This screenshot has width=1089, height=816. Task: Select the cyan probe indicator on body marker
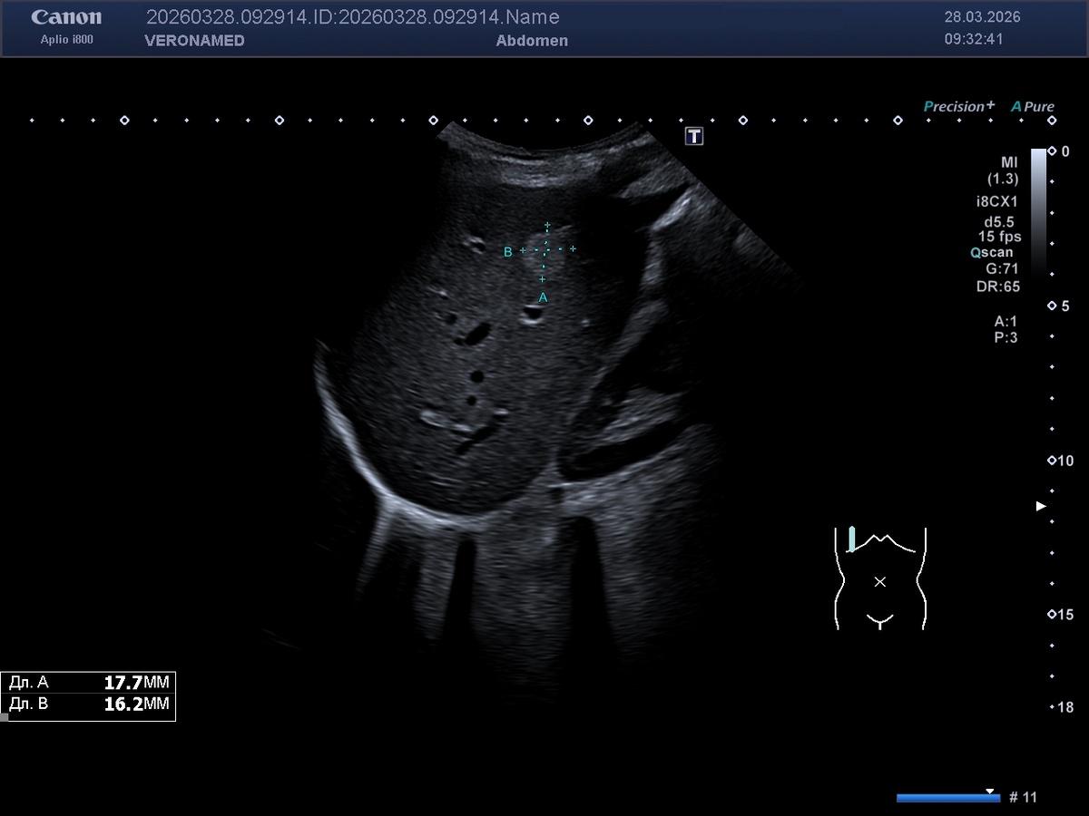[851, 539]
